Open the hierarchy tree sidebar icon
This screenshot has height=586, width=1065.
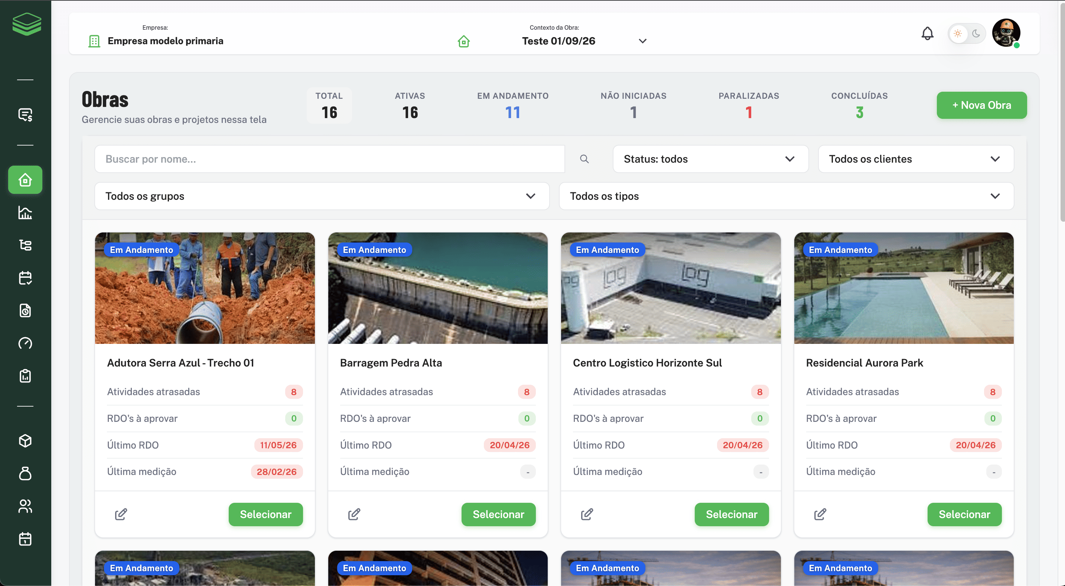(x=25, y=245)
